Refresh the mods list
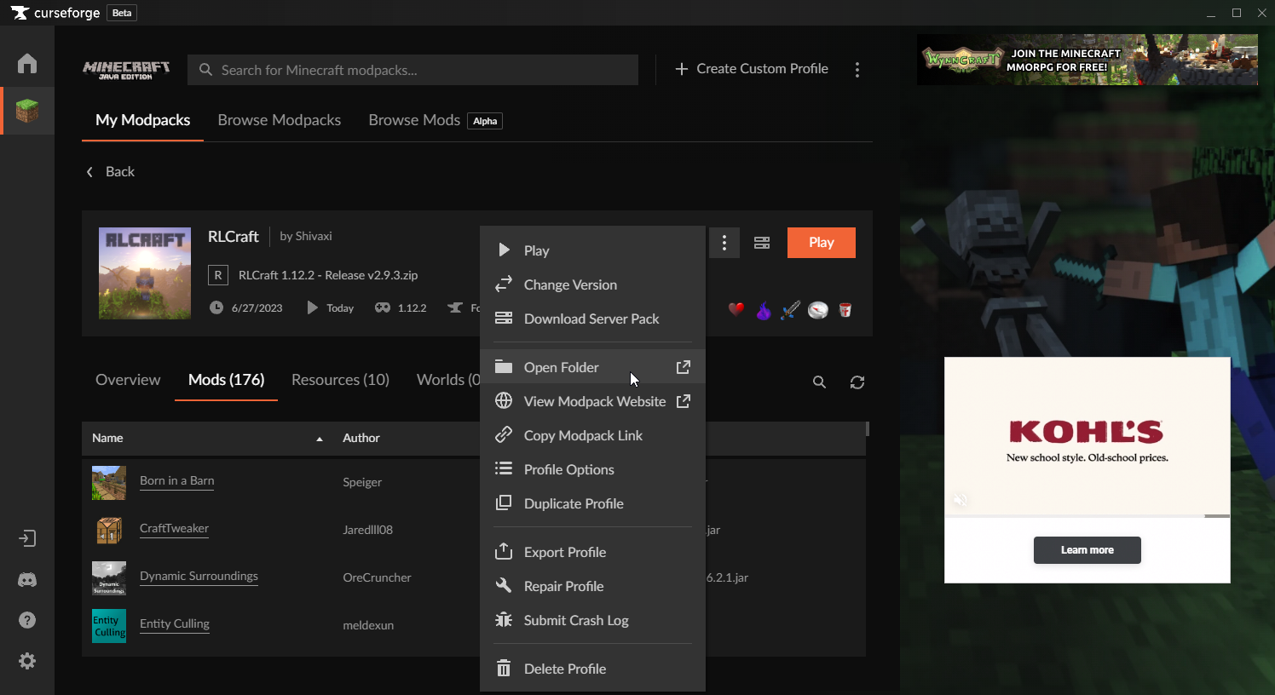Screen dimensions: 1275x695 [x=857, y=382]
